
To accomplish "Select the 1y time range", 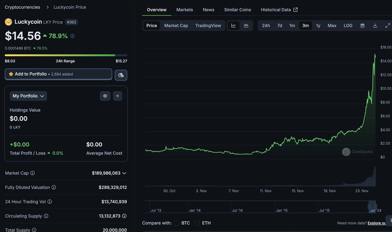I will click(x=318, y=25).
